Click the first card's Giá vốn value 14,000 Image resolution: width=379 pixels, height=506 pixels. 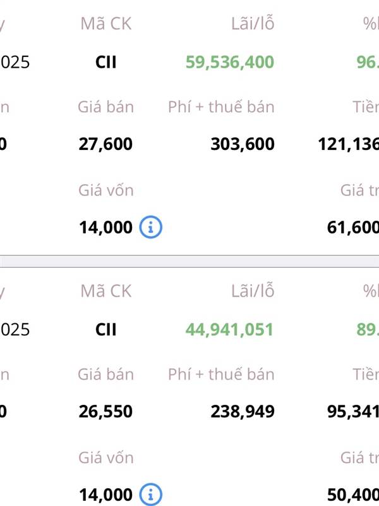[x=105, y=228]
